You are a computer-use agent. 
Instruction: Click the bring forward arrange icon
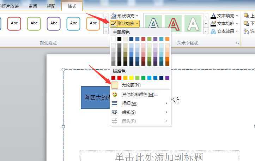click(247, 16)
